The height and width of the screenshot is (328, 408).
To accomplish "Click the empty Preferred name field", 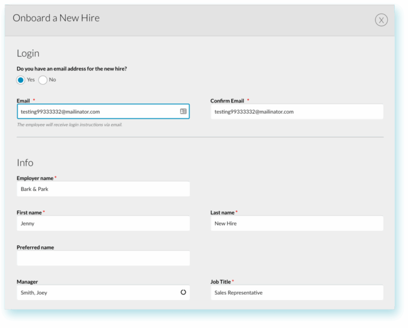I will [103, 258].
